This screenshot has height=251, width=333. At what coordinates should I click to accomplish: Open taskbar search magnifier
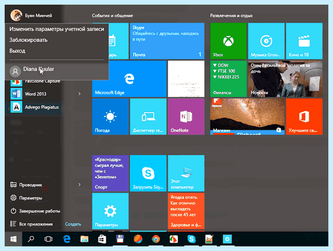tap(31, 239)
